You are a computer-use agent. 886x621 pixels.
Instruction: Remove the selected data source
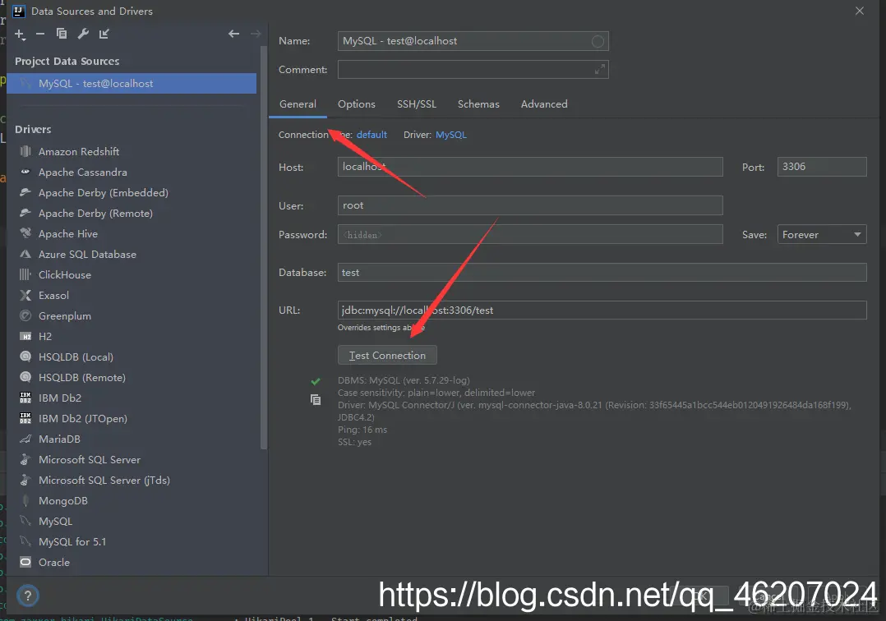(39, 34)
